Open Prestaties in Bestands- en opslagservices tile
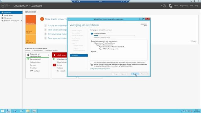 click(x=33, y=68)
